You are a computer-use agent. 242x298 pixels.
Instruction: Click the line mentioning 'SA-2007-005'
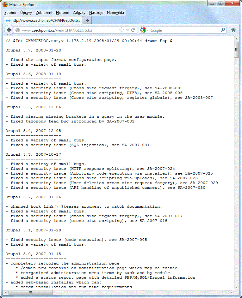pyautogui.click(x=76, y=240)
